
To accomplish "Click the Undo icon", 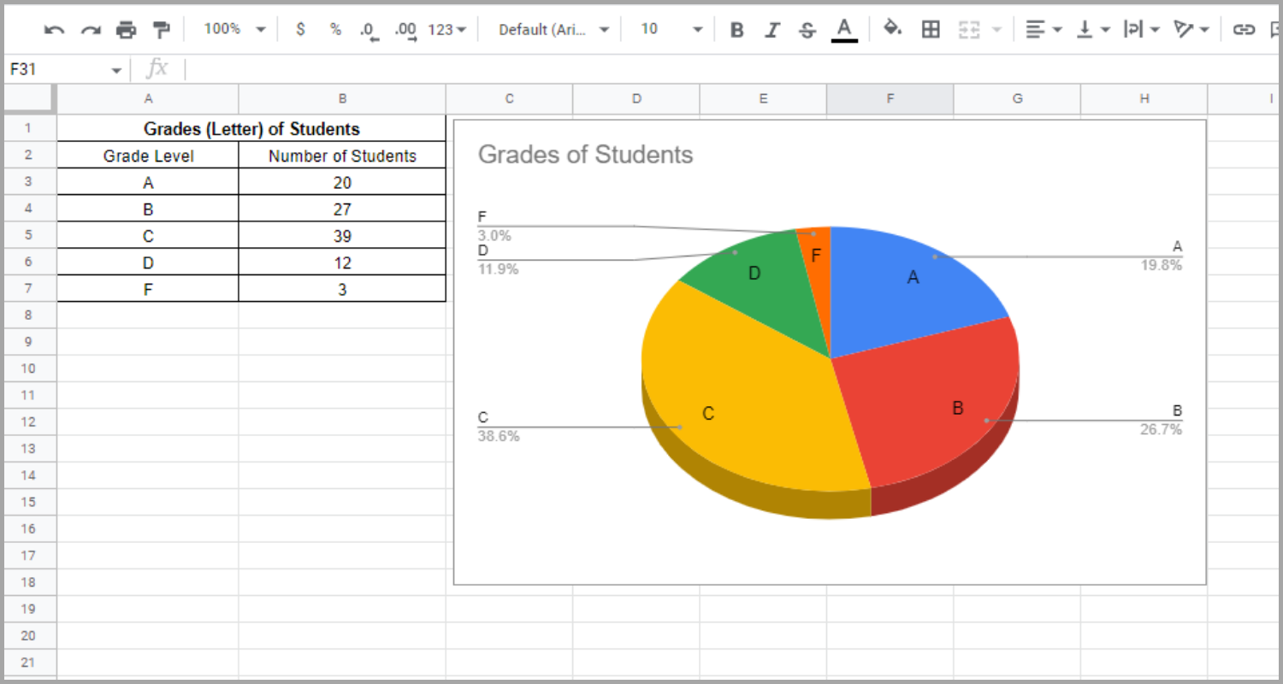I will click(55, 28).
